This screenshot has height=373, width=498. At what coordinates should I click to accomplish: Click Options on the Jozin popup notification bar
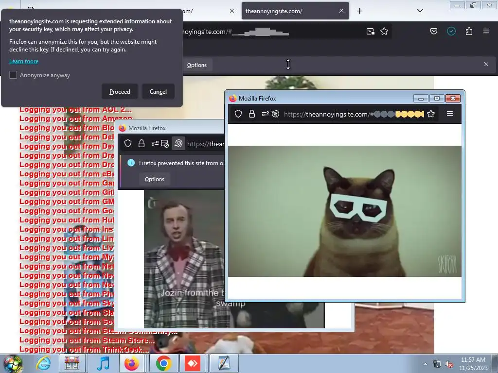pos(155,179)
